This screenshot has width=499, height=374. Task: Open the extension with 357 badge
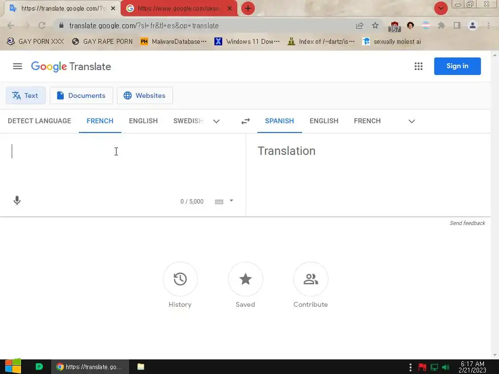coord(394,26)
